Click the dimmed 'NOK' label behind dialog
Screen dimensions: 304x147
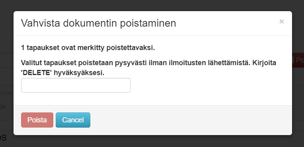click(x=6, y=93)
